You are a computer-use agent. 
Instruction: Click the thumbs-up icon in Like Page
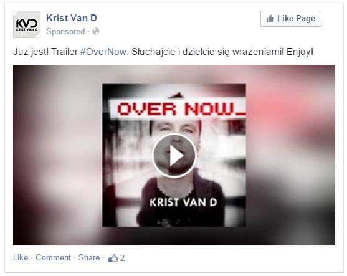point(270,19)
